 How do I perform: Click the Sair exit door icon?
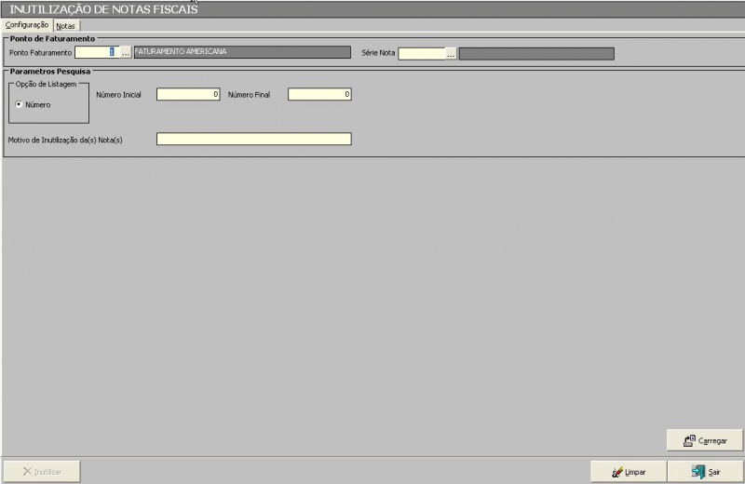[x=698, y=472]
